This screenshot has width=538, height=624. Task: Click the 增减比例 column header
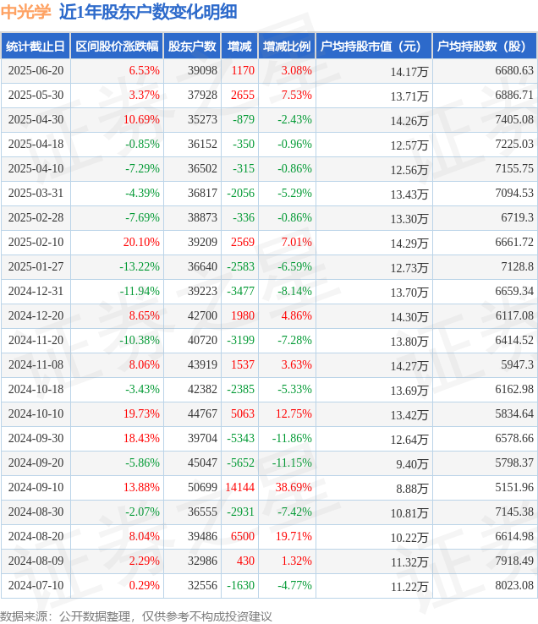pyautogui.click(x=287, y=47)
